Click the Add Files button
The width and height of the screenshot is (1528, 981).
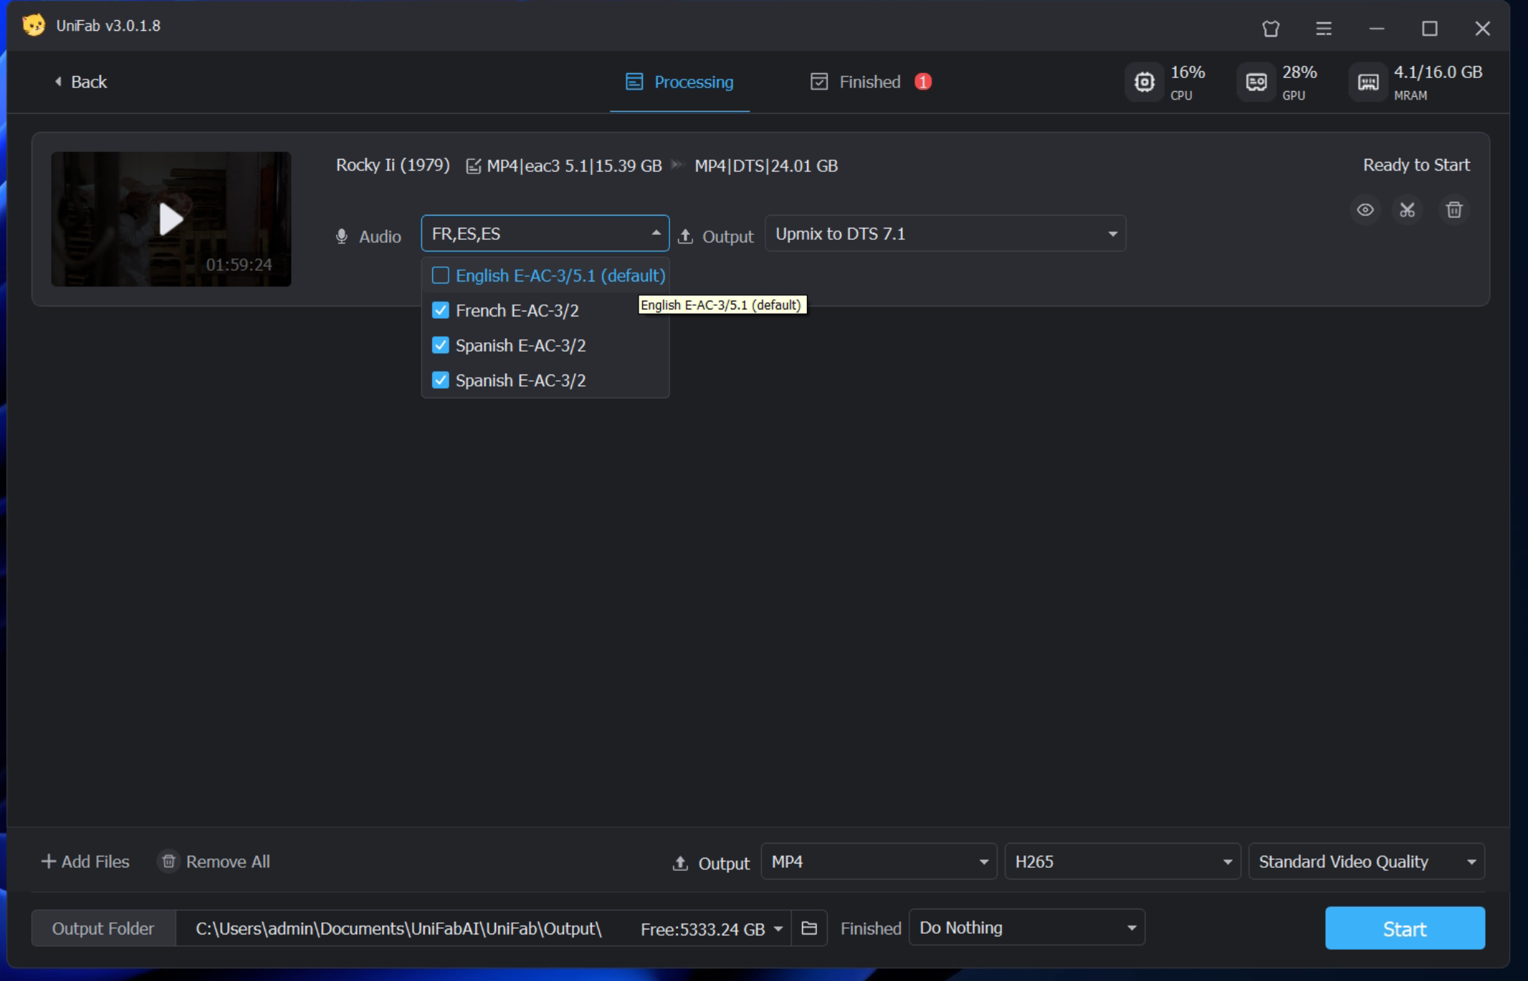pos(85,861)
